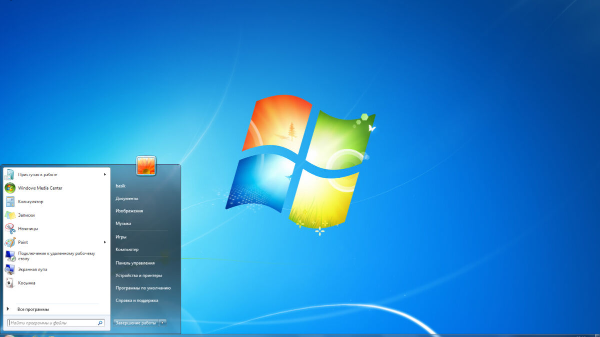Launch Записки sticky notes icon
The image size is (600, 337).
click(10, 215)
